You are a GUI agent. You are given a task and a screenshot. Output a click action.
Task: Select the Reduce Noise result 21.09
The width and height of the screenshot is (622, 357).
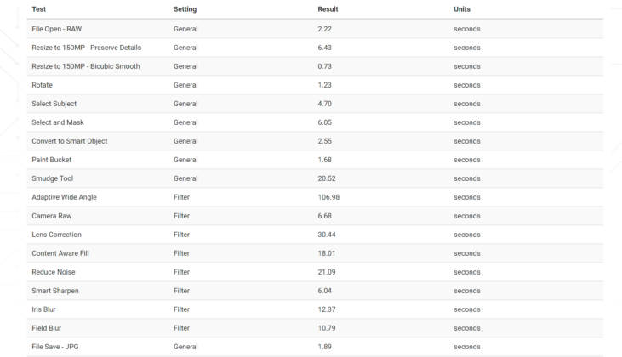click(328, 272)
